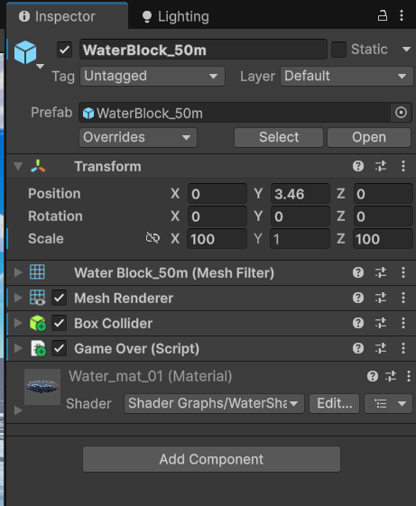Image resolution: width=416 pixels, height=506 pixels.
Task: Open the Layer dropdown showing Default
Action: (347, 77)
